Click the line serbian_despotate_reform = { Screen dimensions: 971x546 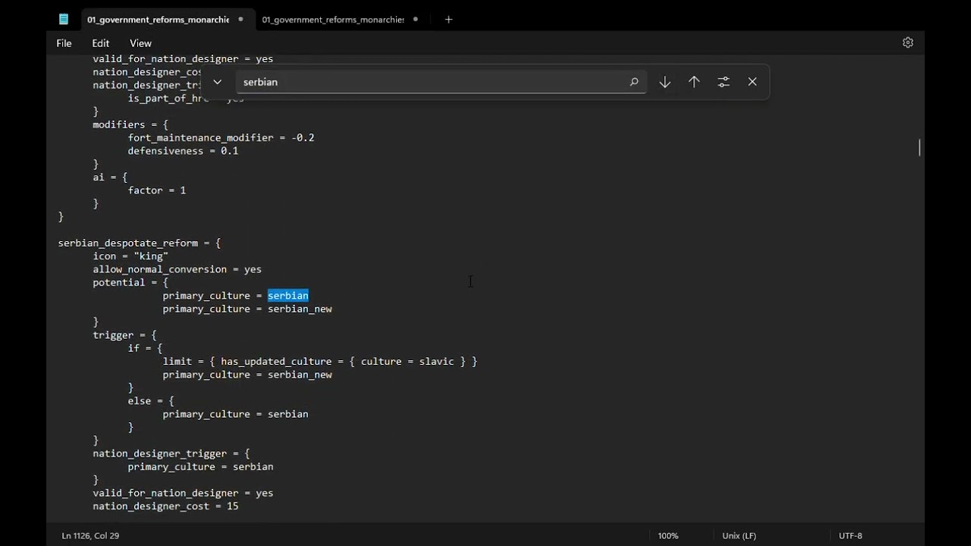pyautogui.click(x=140, y=243)
